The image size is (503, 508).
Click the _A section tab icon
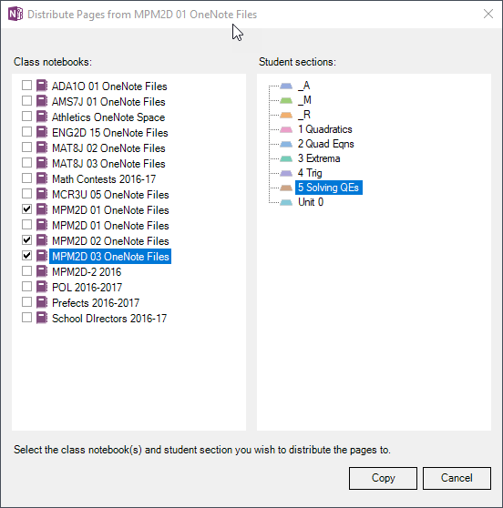pyautogui.click(x=286, y=86)
